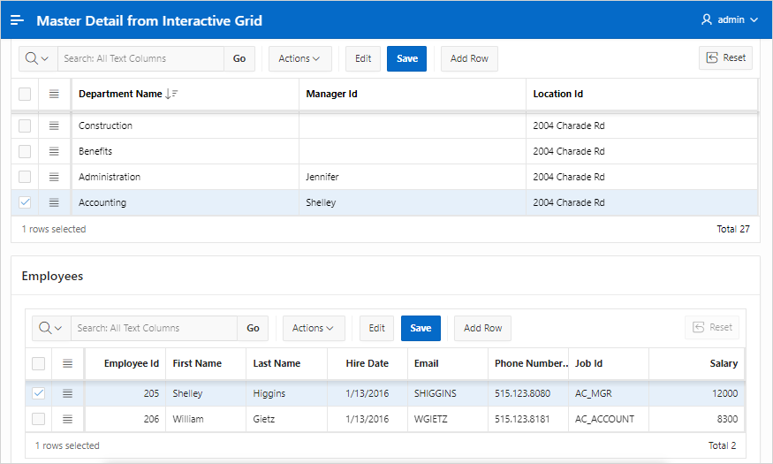Open row actions menu for William Gietz
Image resolution: width=773 pixels, height=464 pixels.
[x=67, y=419]
